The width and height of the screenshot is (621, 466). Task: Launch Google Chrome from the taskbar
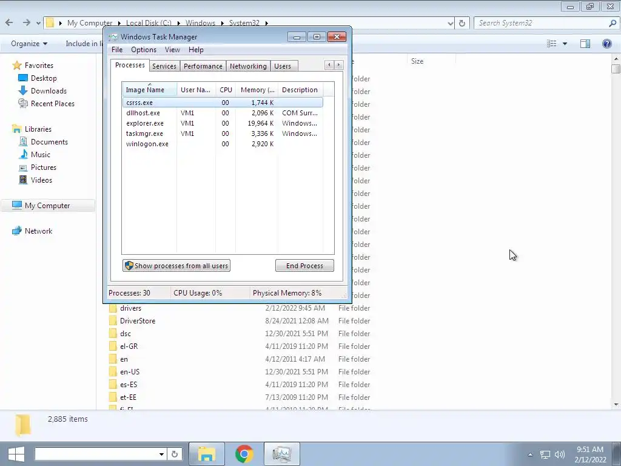point(244,454)
